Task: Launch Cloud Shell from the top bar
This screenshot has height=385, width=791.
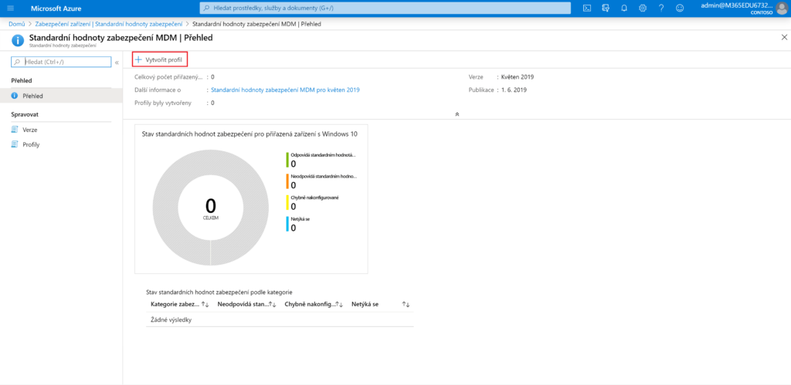Action: [x=587, y=8]
